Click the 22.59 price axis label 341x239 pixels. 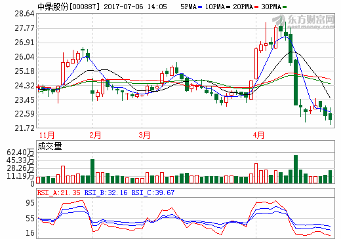pyautogui.click(x=24, y=114)
